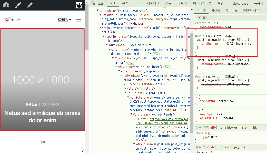Open the KOREA language dropdown
This screenshot has height=153, width=267.
(64, 20)
